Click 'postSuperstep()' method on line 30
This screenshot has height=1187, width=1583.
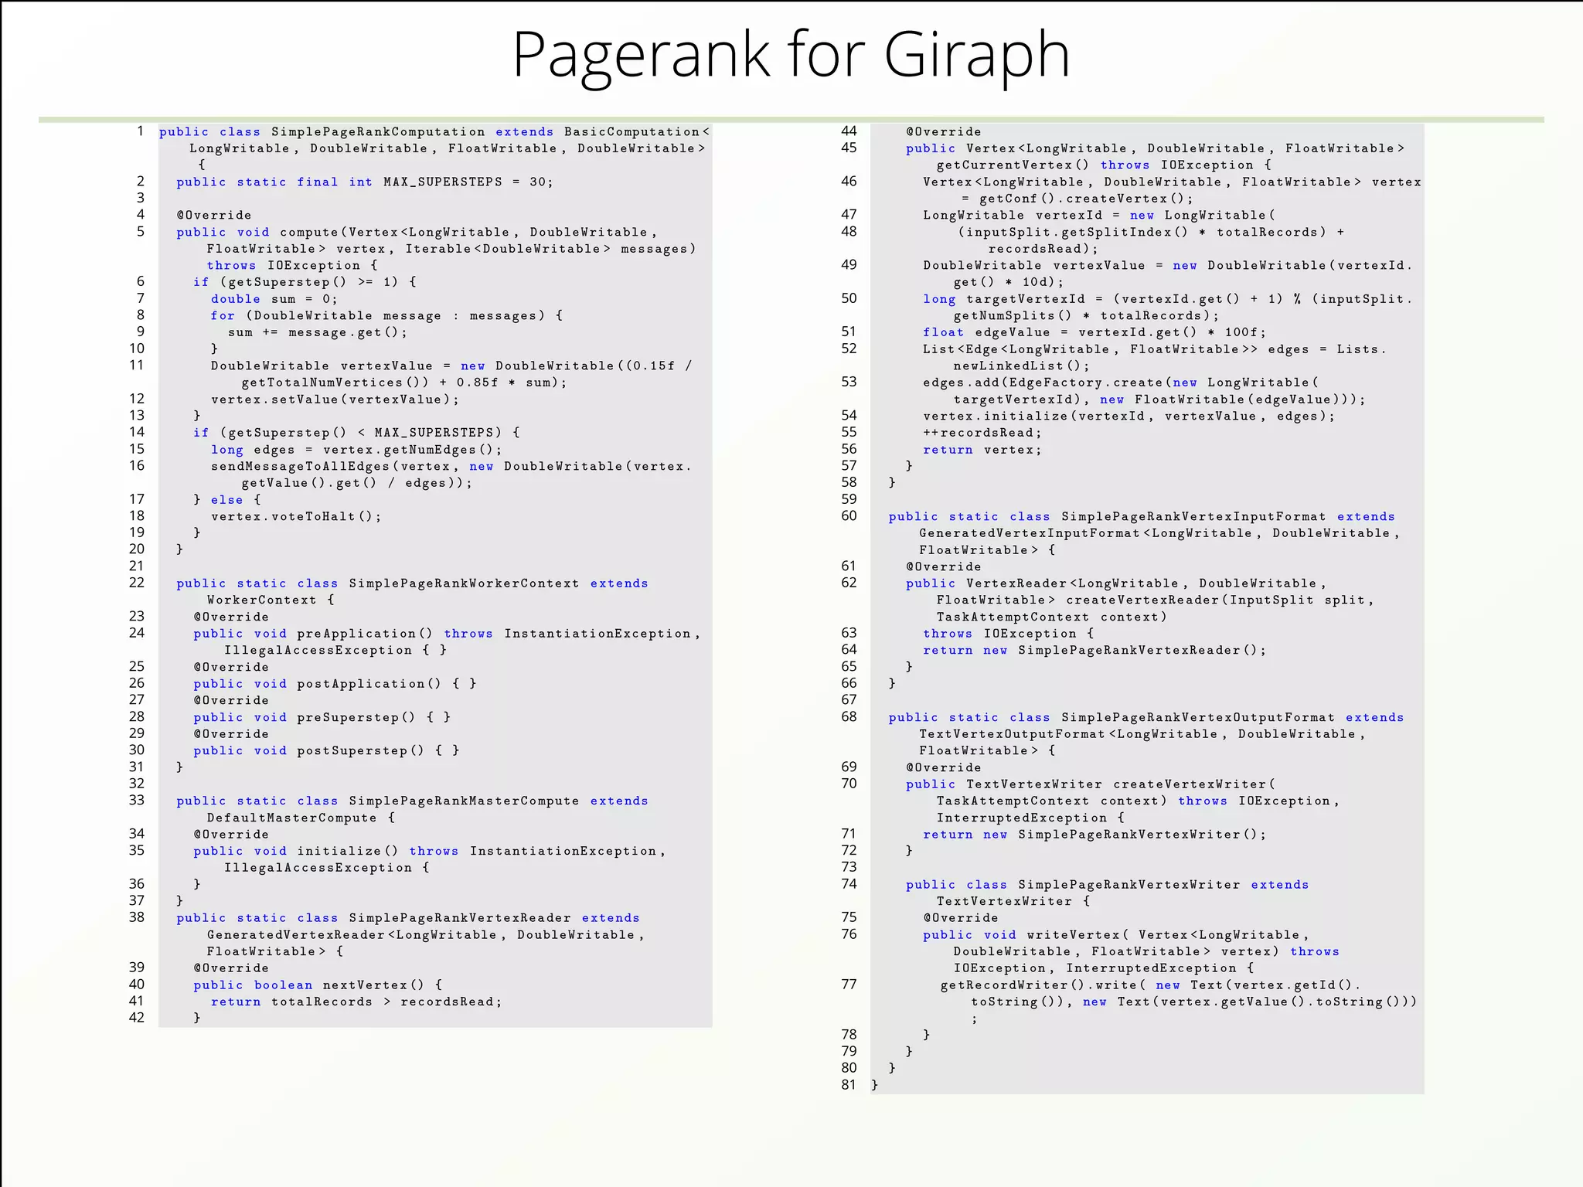point(361,751)
